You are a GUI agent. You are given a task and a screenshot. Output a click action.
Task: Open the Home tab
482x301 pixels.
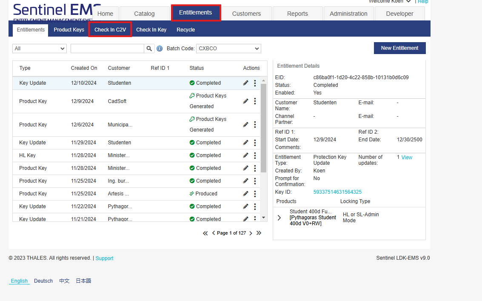coord(105,14)
